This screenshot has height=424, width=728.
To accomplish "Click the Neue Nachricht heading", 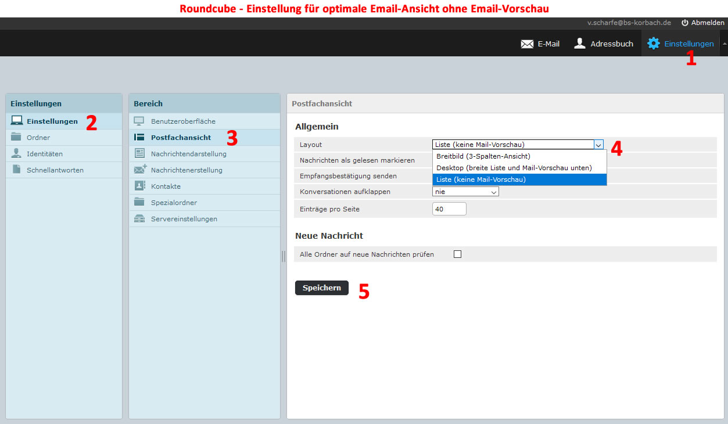I will pos(329,236).
